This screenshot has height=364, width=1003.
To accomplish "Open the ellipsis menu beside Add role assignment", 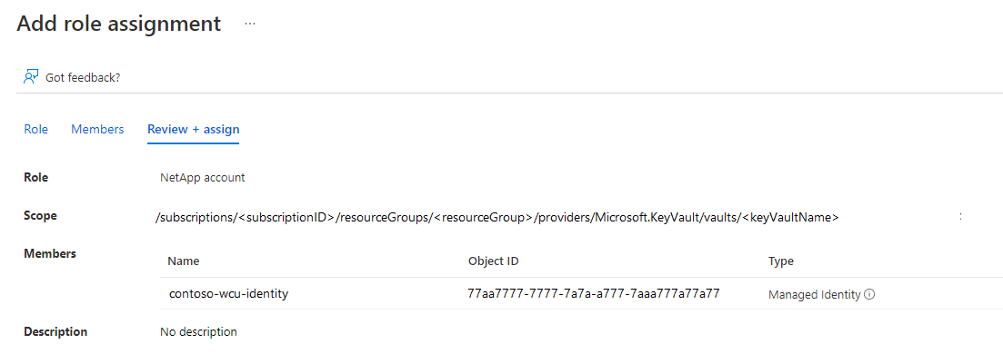I will click(250, 24).
